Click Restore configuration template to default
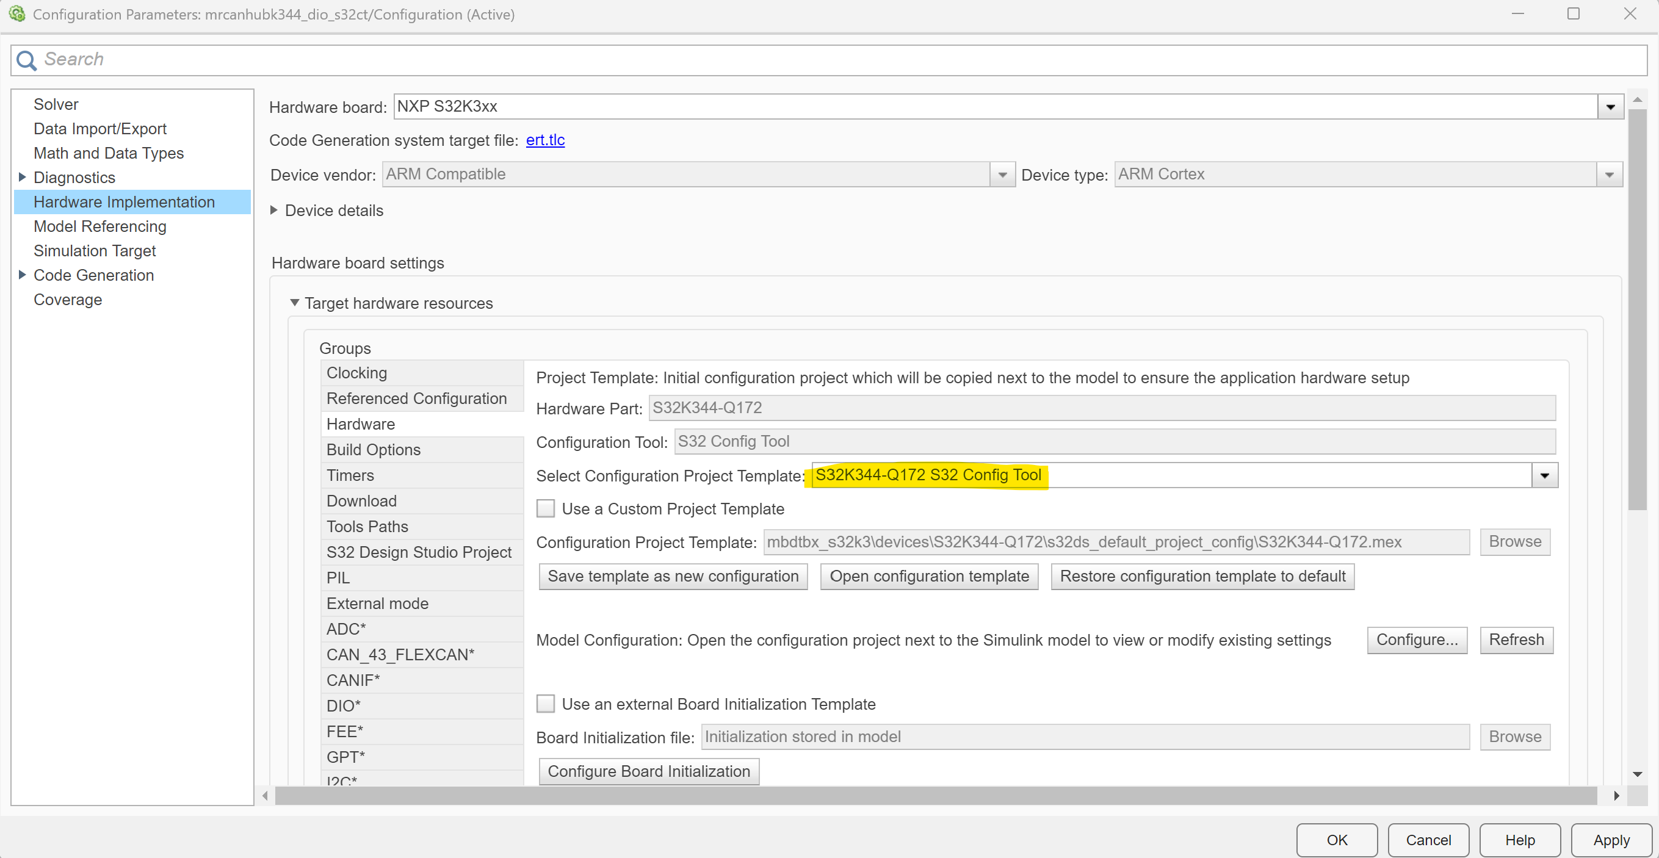1659x858 pixels. point(1202,576)
